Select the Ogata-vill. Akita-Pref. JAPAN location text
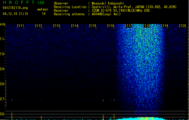 [134, 7]
